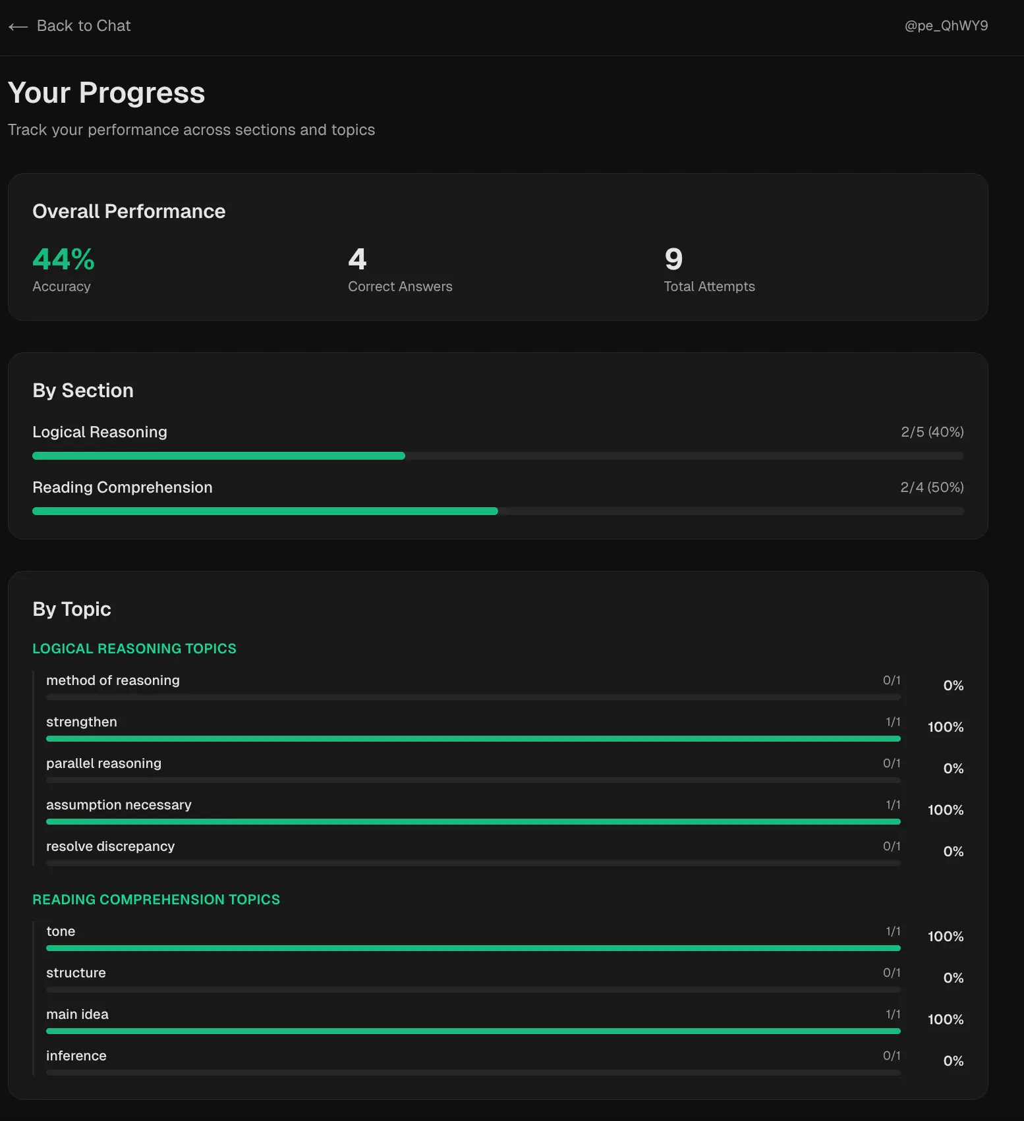
Task: Click the Logical Reasoning progress bar
Action: pos(498,455)
